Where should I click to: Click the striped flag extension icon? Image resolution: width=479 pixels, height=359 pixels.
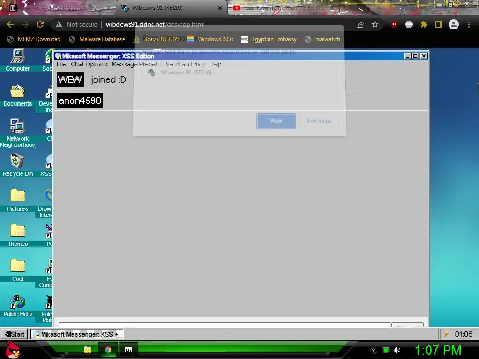[x=409, y=24]
